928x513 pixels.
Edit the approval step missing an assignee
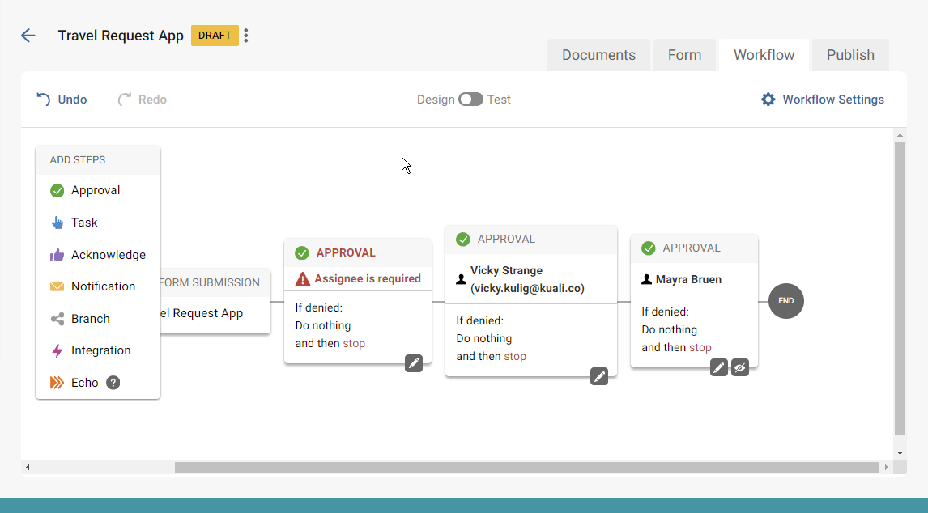(414, 363)
